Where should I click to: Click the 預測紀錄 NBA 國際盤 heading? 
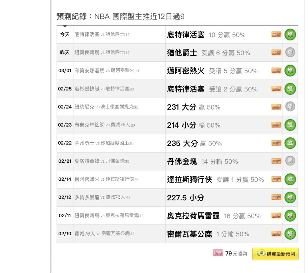[121, 17]
